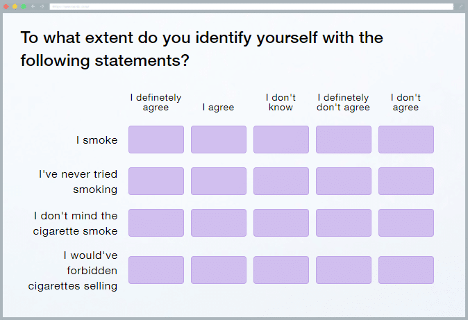Viewport: 468px width, 320px height.
Task: Pick 'I agree' for forbidden cigarettes selling
Action: (x=219, y=270)
